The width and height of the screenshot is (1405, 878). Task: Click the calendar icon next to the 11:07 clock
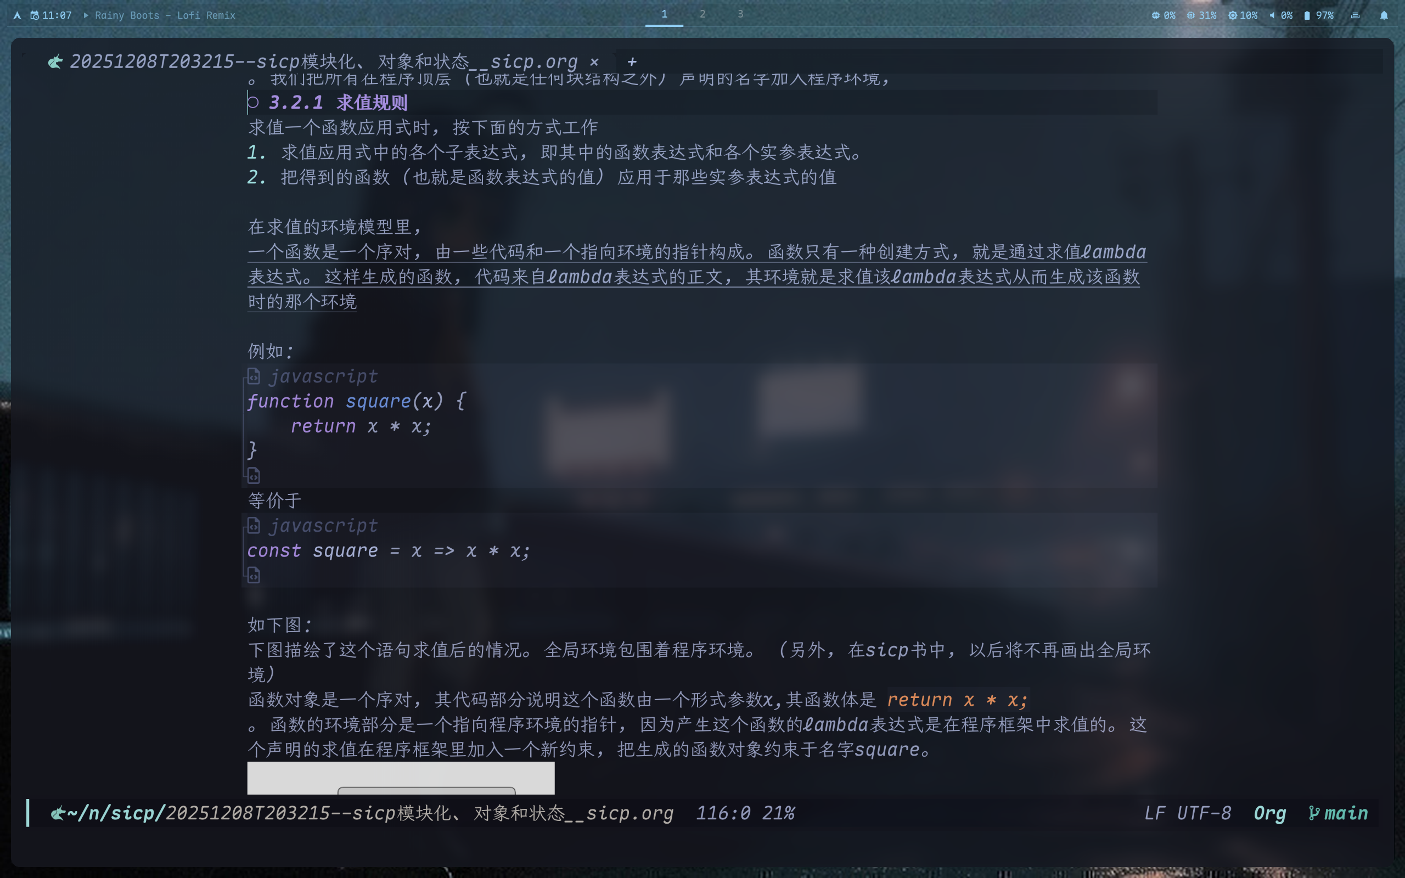tap(35, 15)
